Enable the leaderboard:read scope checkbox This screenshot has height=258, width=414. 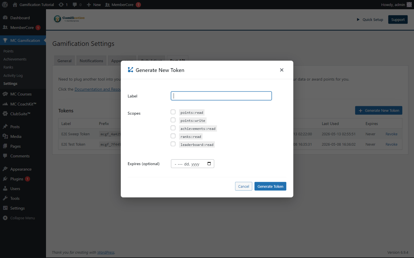tap(173, 144)
